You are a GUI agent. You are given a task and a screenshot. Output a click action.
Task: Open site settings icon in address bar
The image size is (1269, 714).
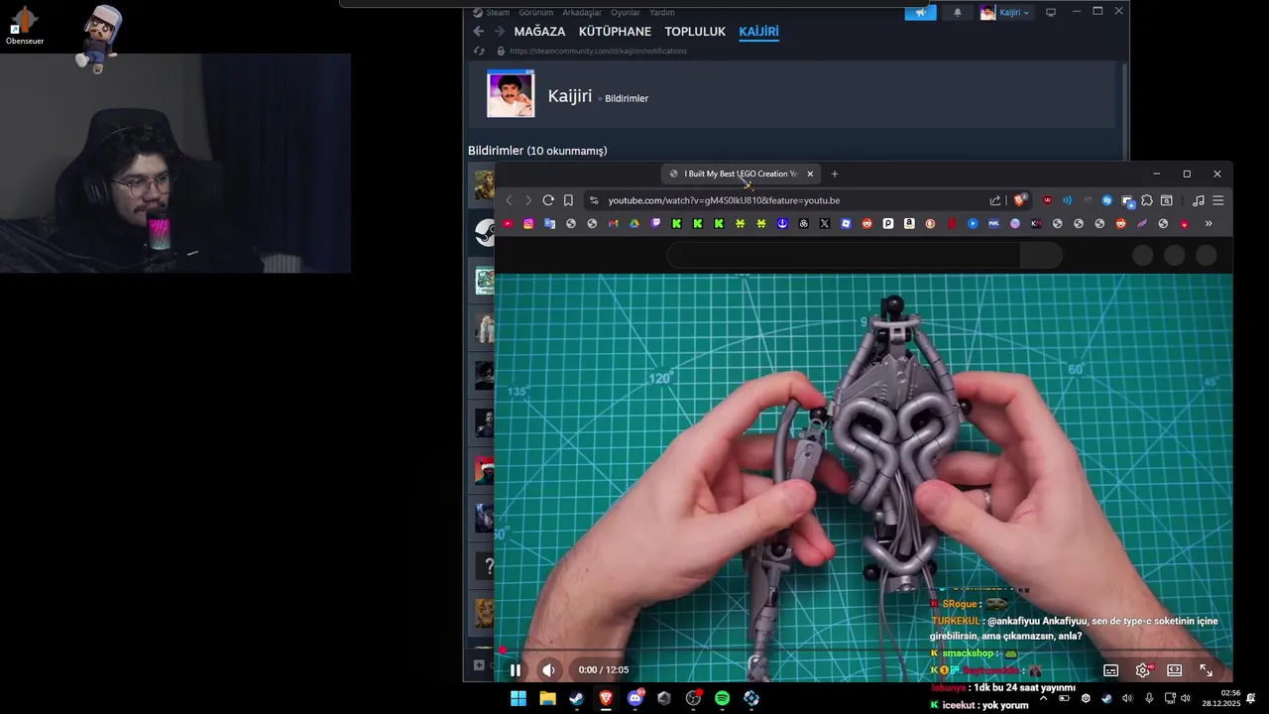click(594, 200)
